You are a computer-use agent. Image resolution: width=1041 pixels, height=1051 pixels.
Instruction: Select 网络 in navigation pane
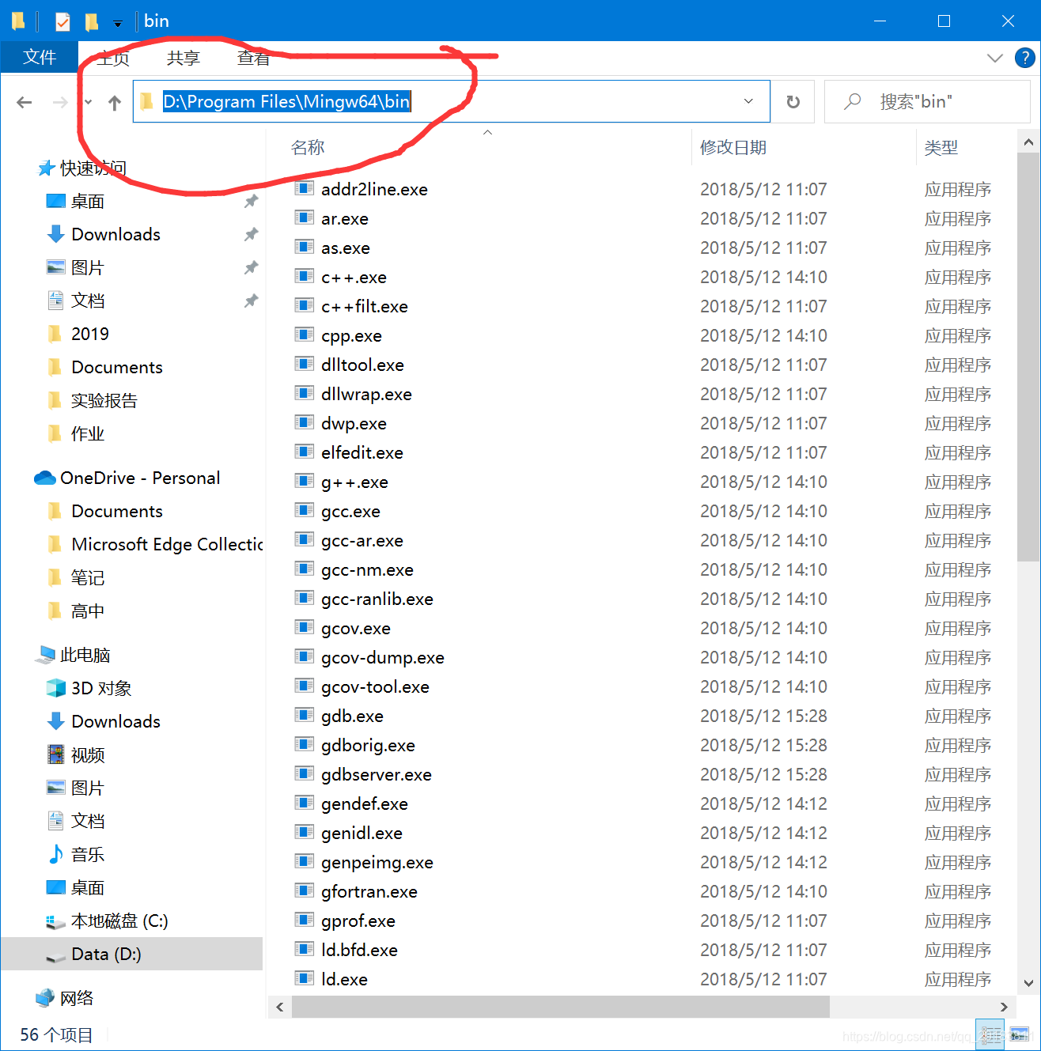76,998
